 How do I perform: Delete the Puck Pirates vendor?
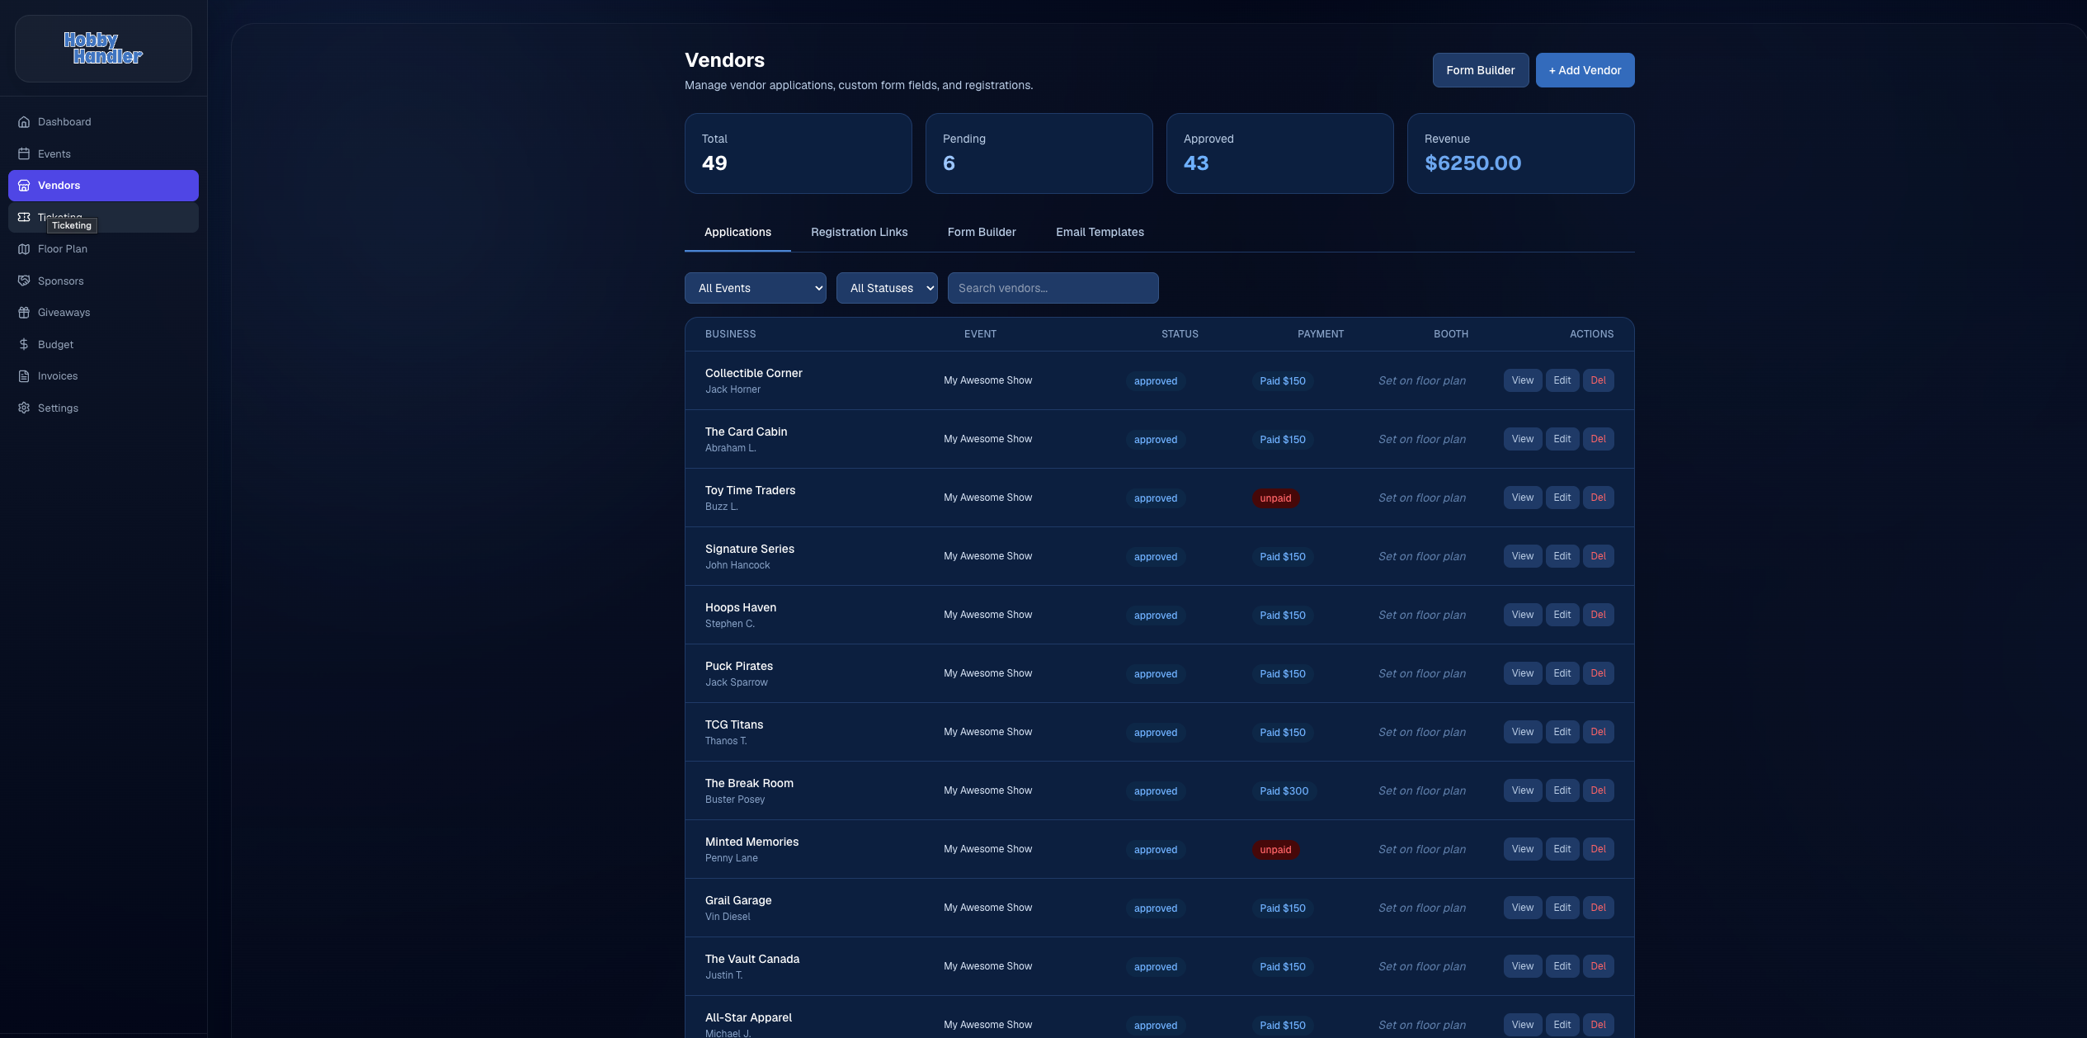click(x=1598, y=673)
